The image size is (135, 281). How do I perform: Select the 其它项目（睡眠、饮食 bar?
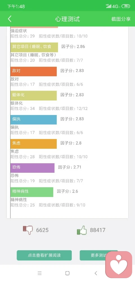pos(34,47)
